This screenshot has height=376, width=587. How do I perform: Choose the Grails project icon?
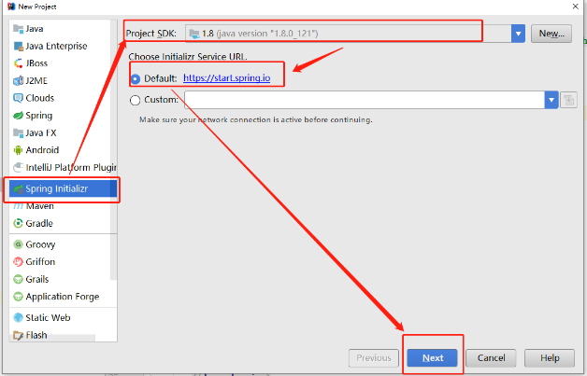coord(19,279)
